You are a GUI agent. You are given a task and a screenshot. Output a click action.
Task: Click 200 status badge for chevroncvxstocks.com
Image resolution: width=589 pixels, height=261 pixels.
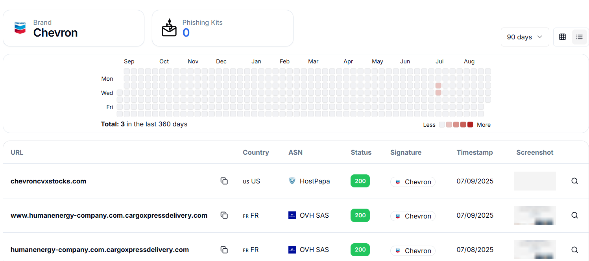(x=360, y=181)
